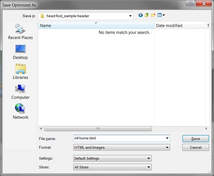Viewport: 214px width, 176px height.
Task: Sort by the Name column header
Action: pyautogui.click(x=96, y=25)
